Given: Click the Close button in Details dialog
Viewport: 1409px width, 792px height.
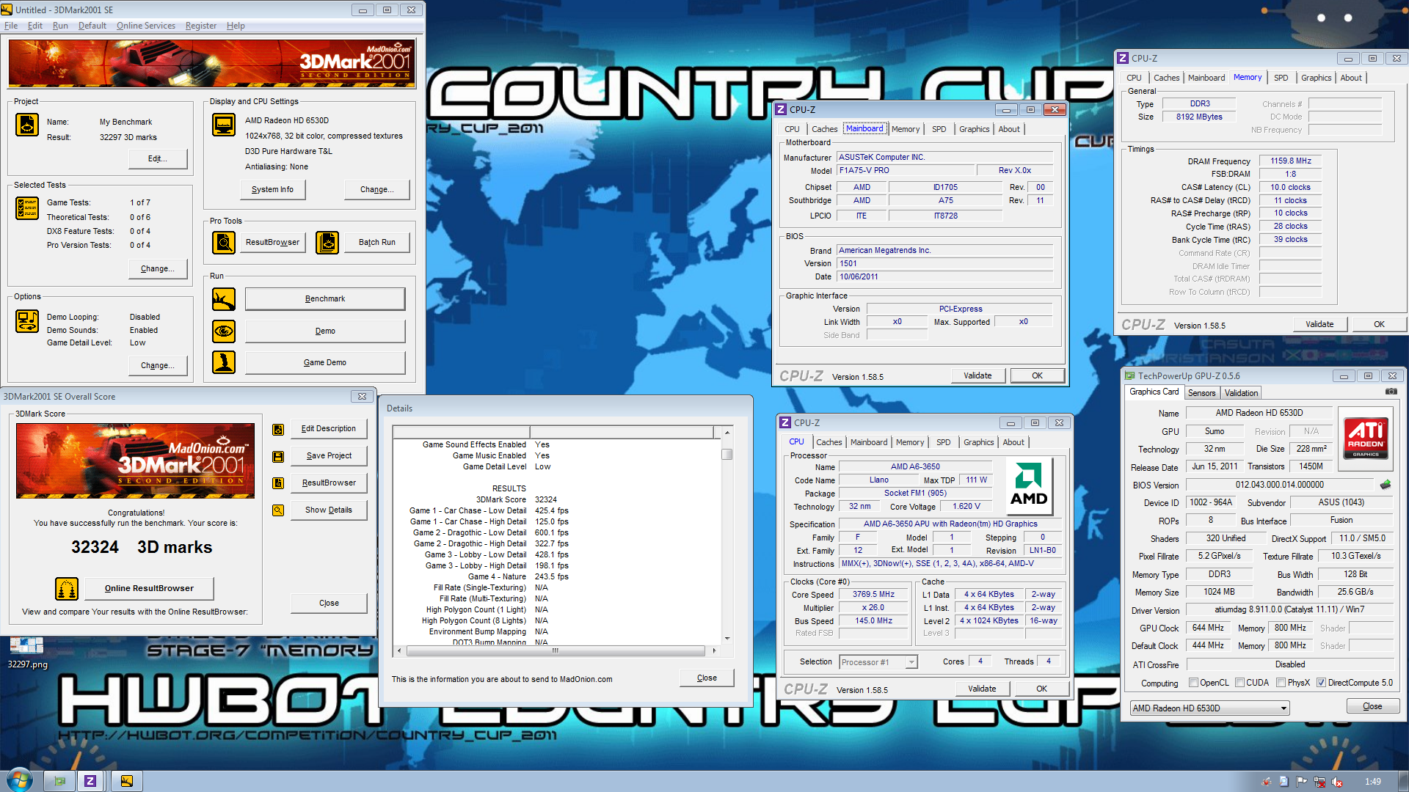Looking at the screenshot, I should tap(707, 678).
